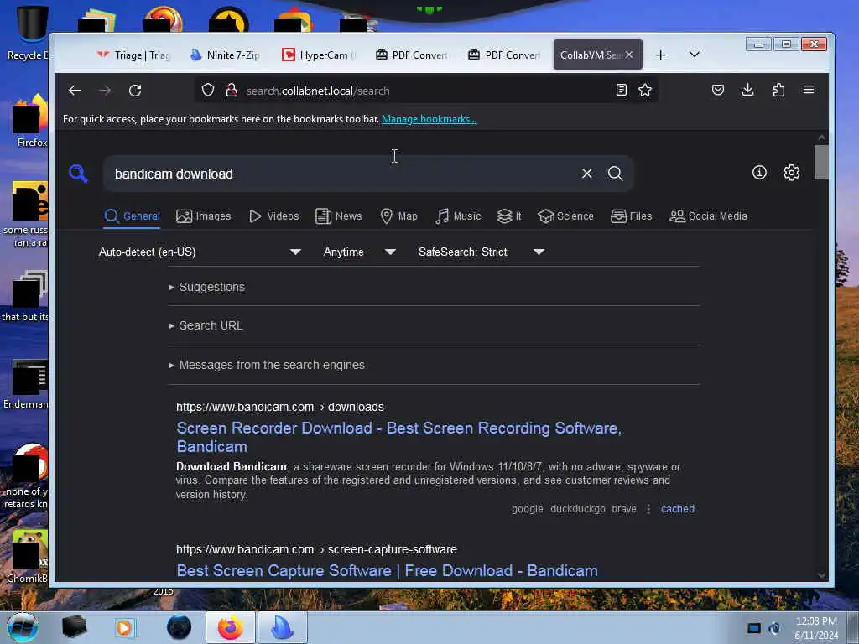Open the media player taskbar icon
Viewport: 859px width, 644px height.
(124, 627)
